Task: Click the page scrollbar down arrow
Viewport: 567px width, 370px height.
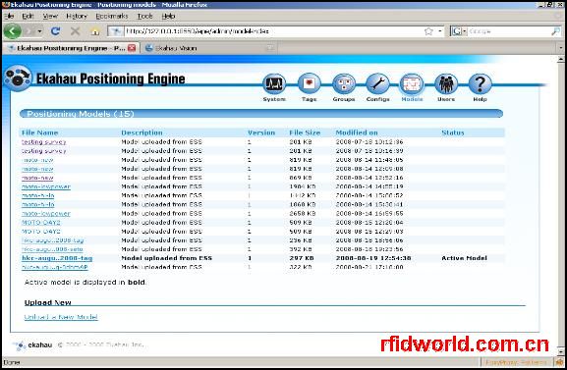Action: 561,350
